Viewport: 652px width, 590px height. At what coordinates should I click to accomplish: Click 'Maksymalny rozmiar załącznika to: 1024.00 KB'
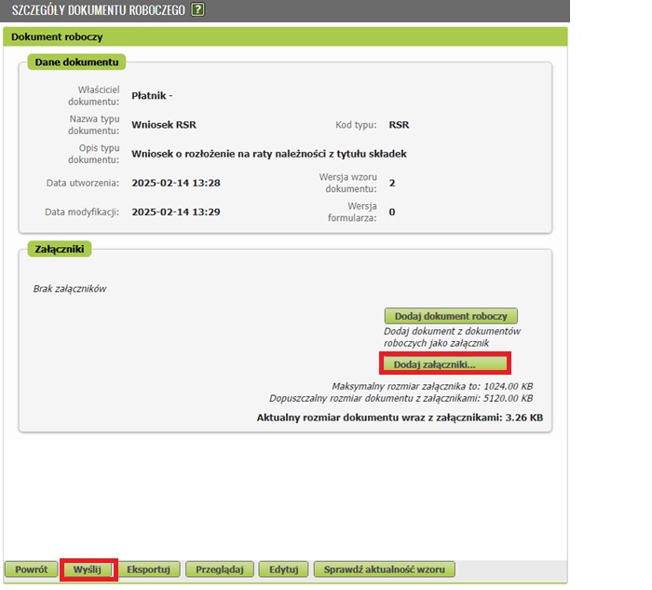[x=432, y=386]
